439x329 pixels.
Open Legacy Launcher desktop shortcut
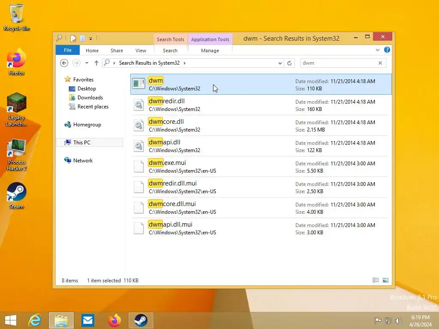point(17,109)
